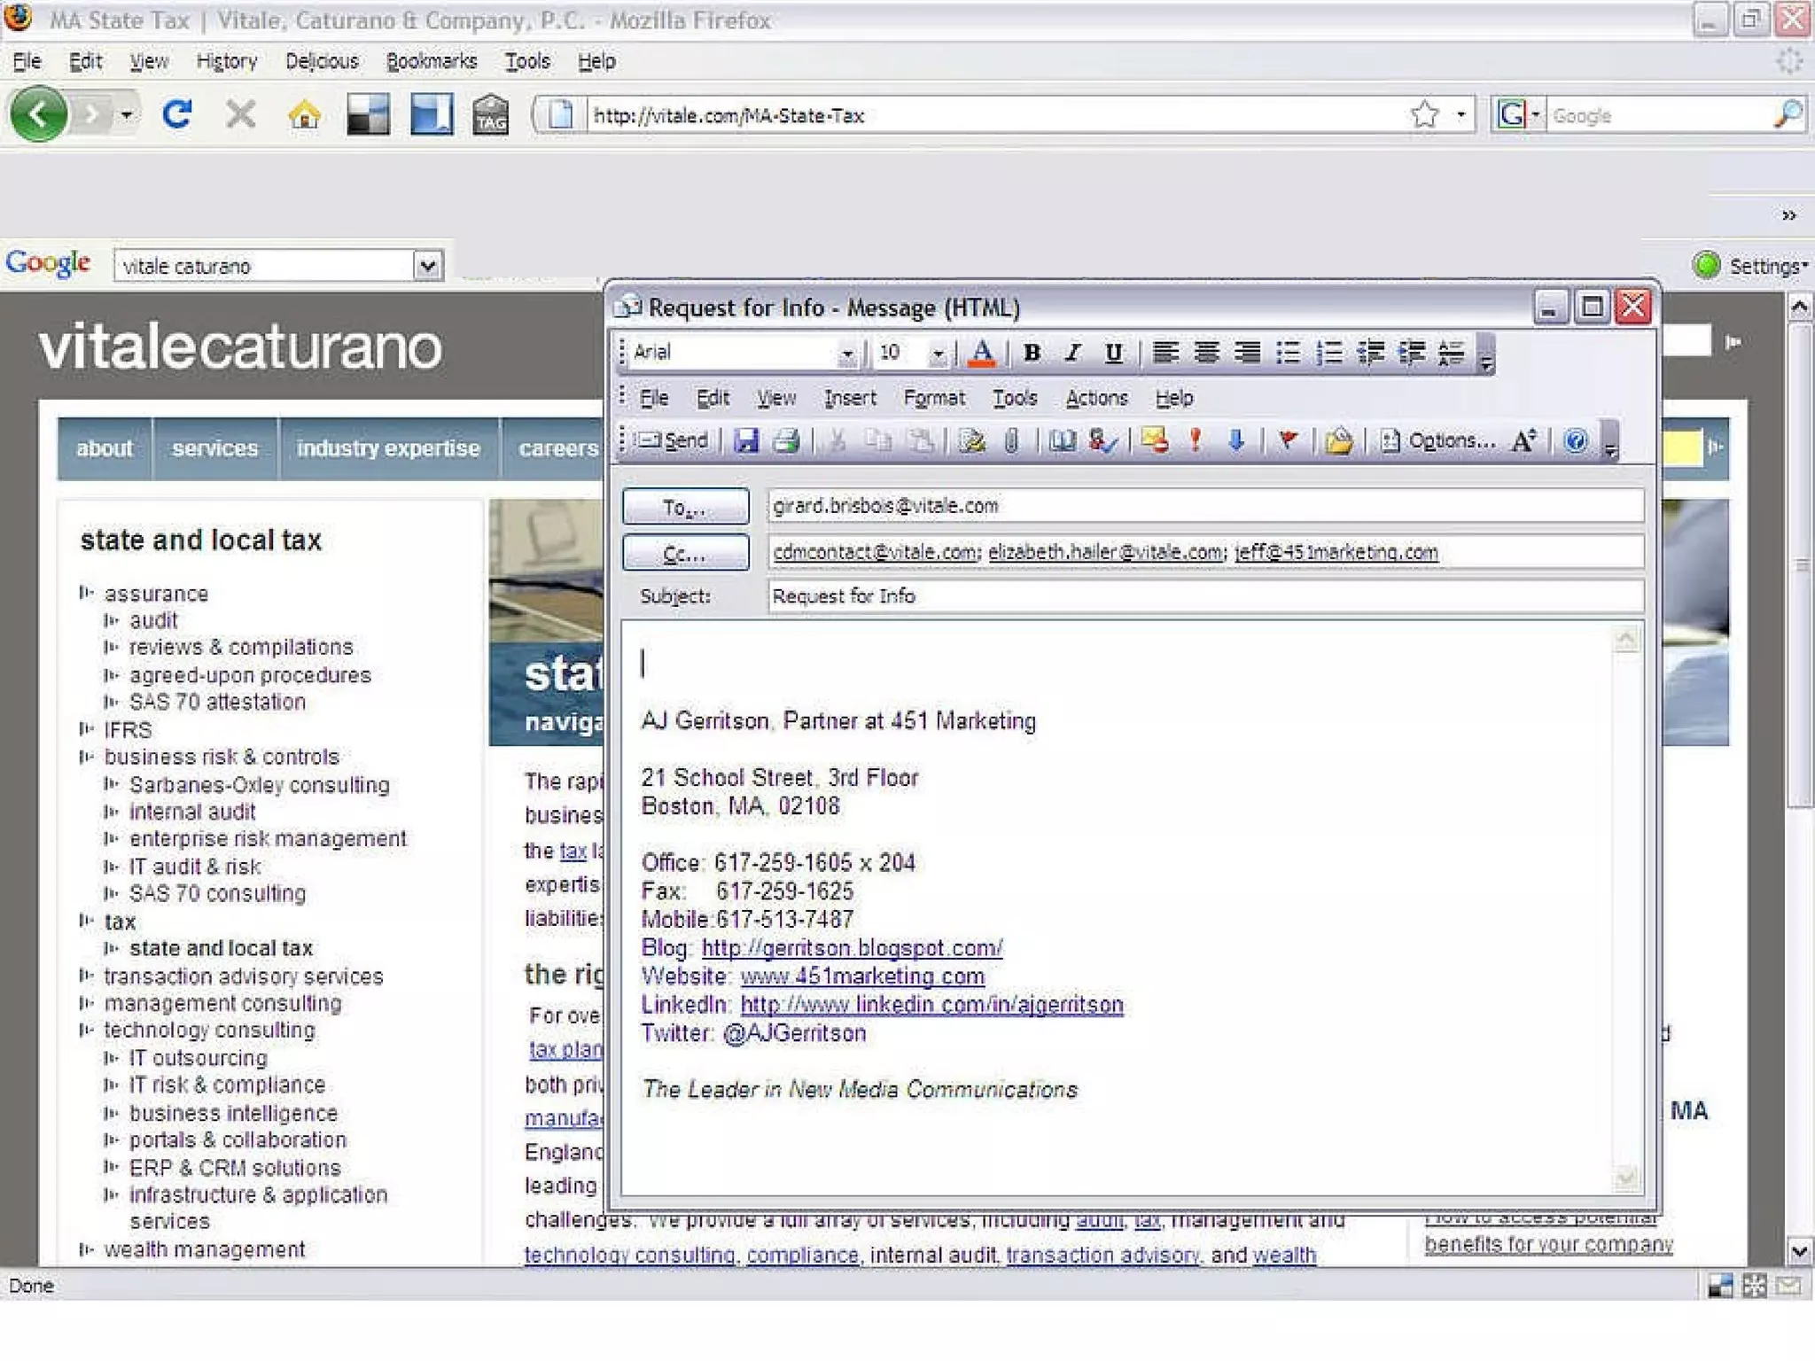Set Low Importance blue arrow icon
This screenshot has height=1361, width=1815.
[x=1236, y=440]
